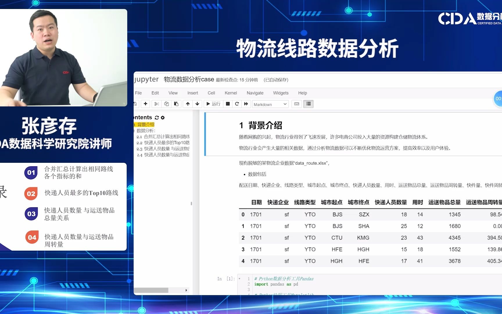Go to 2.2 快递人员最多的Top10 entry

[x=163, y=142]
